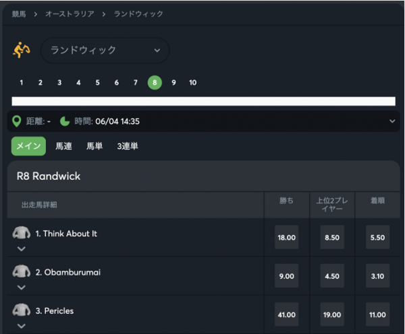405x334 pixels.
Task: Click the 勝ち column header
Action: click(x=287, y=201)
